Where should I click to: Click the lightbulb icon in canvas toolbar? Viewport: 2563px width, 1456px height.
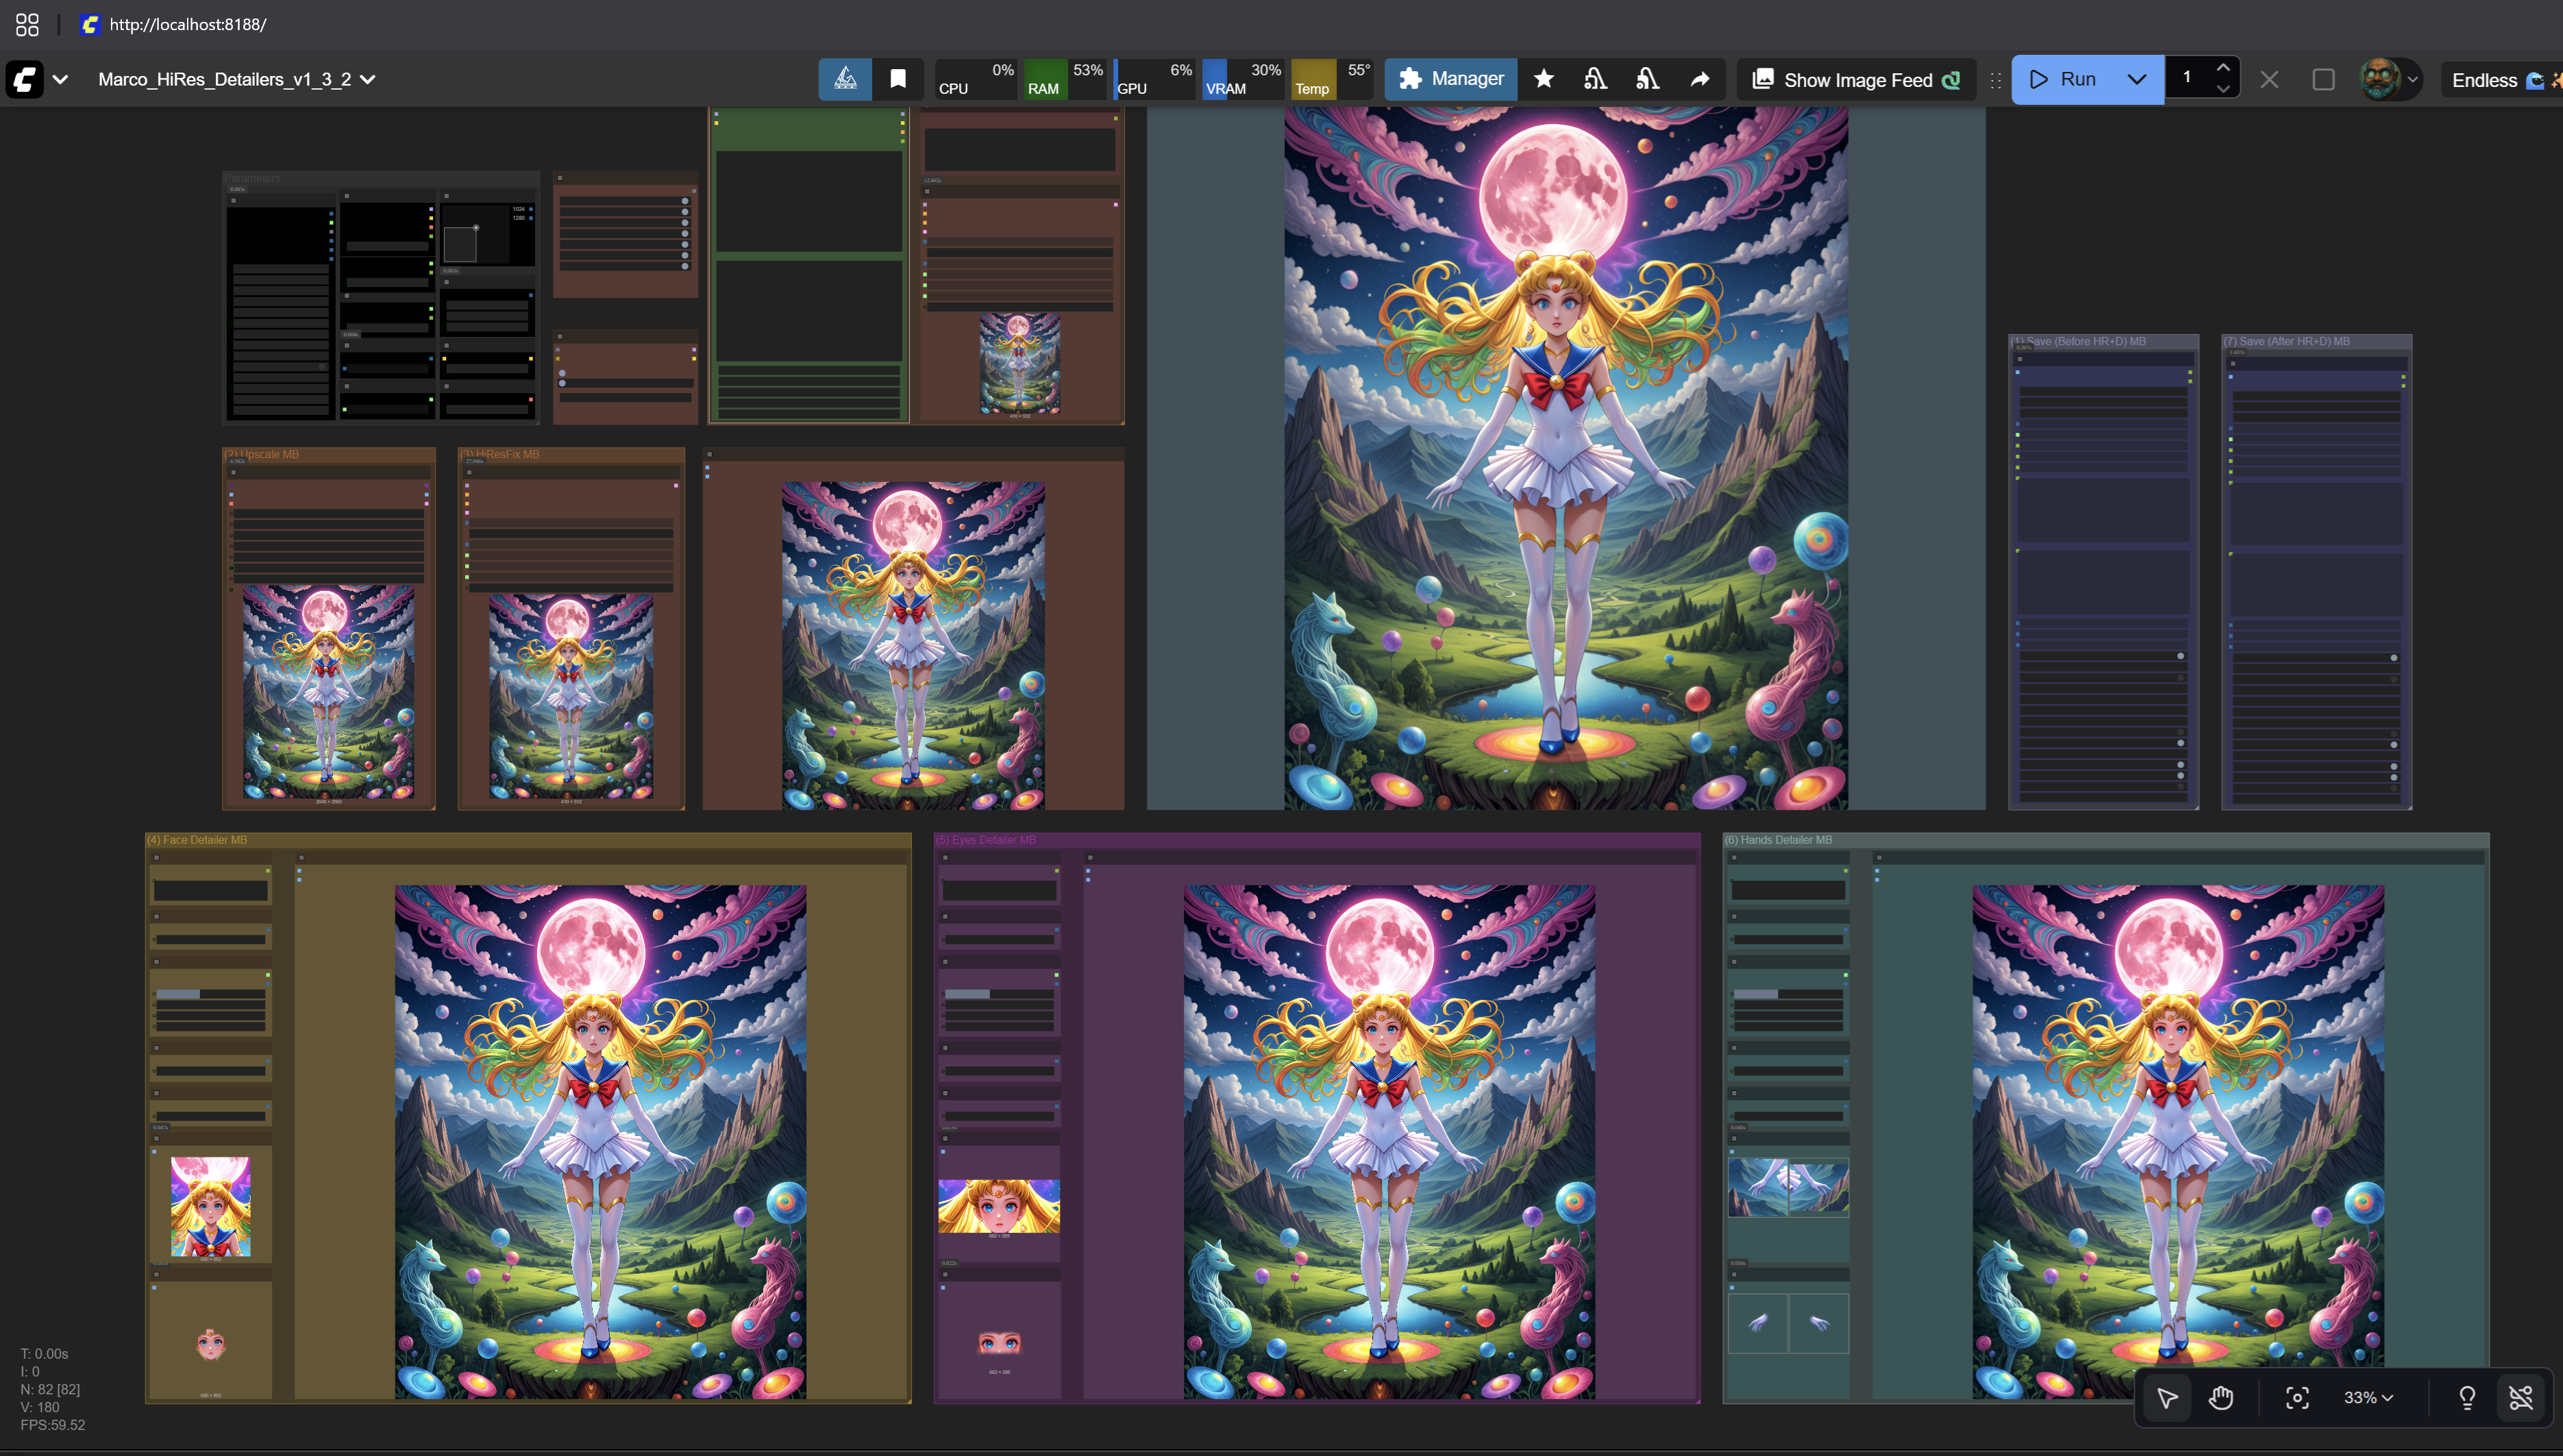pos(2467,1397)
